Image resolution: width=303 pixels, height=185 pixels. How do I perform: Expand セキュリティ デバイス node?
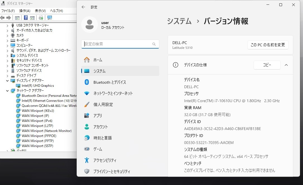7,61
